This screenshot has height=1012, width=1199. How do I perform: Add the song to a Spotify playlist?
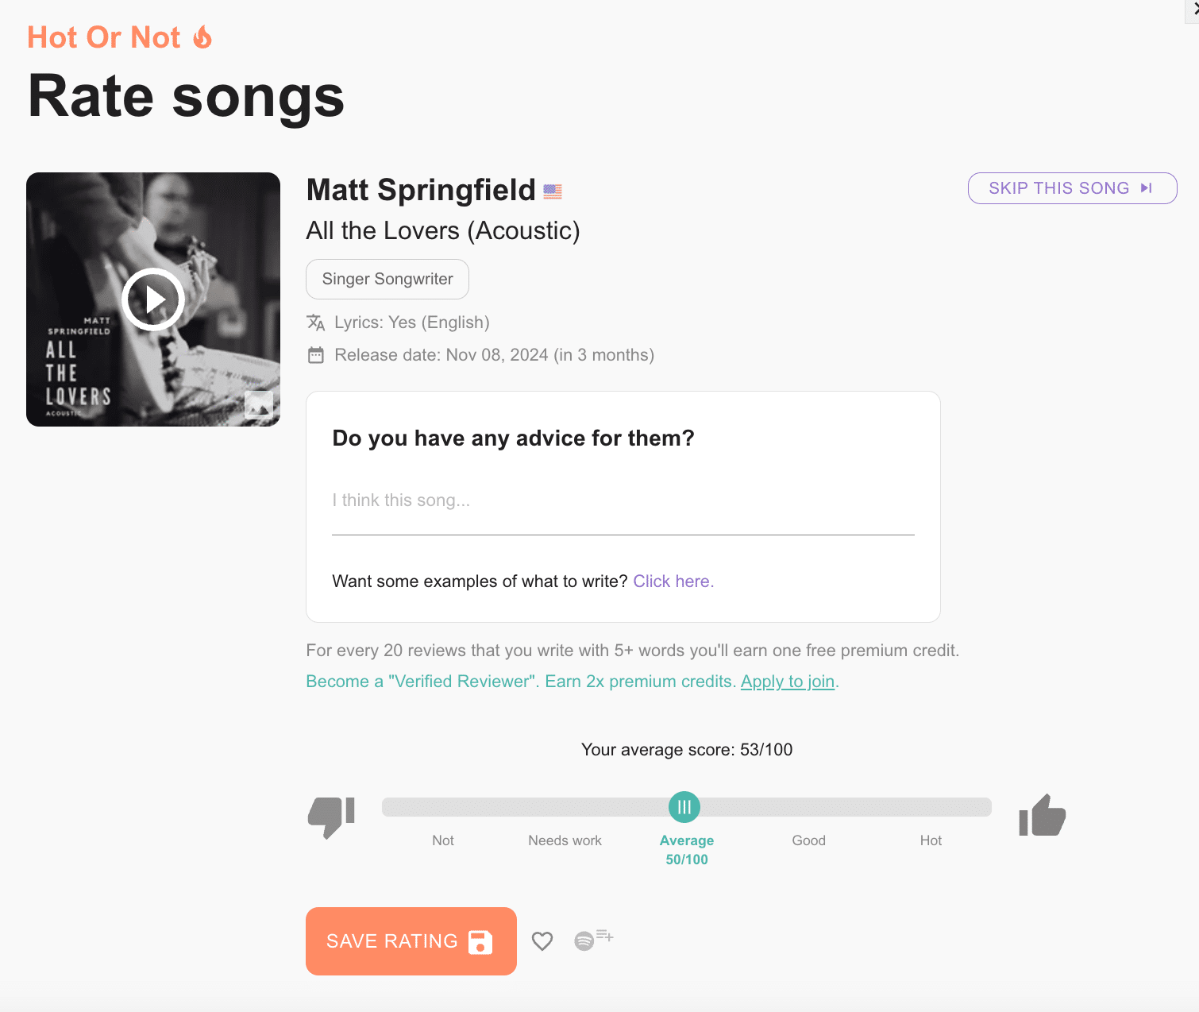(x=593, y=940)
